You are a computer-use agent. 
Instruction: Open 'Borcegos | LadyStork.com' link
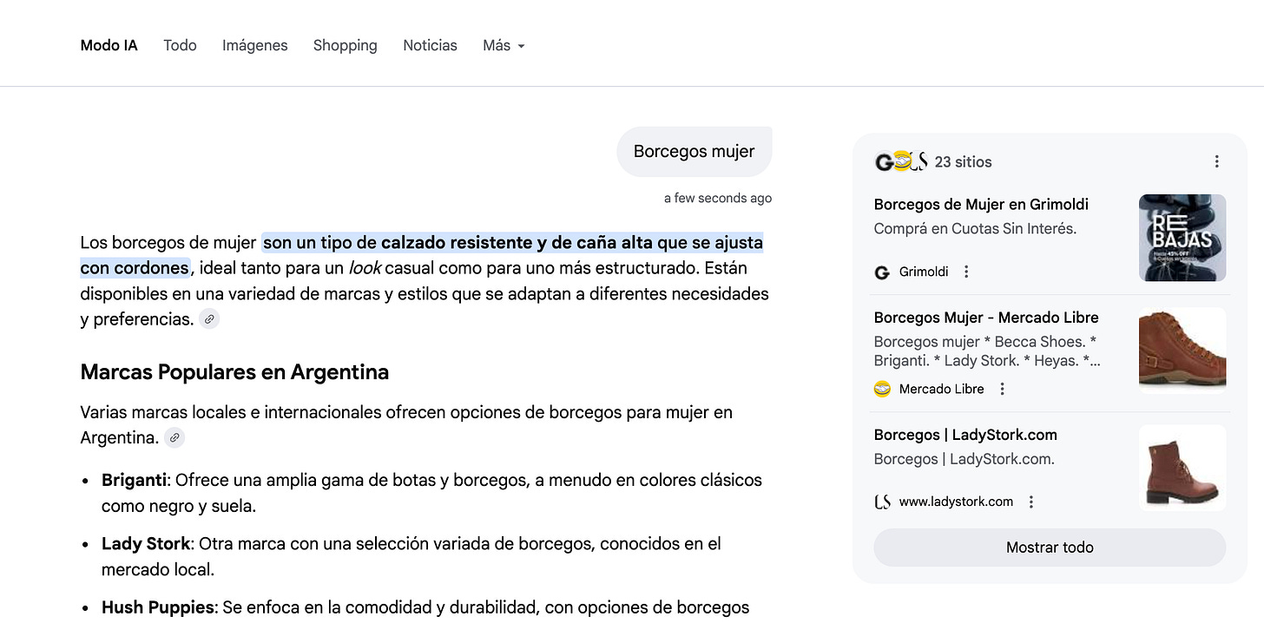coord(965,435)
